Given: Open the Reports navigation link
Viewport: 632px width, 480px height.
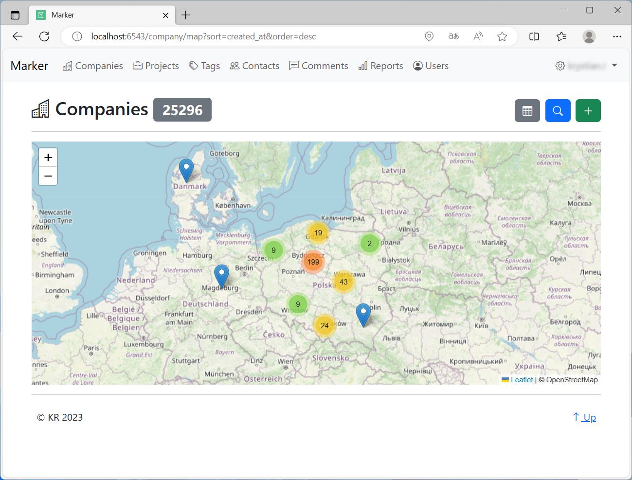Looking at the screenshot, I should [380, 66].
